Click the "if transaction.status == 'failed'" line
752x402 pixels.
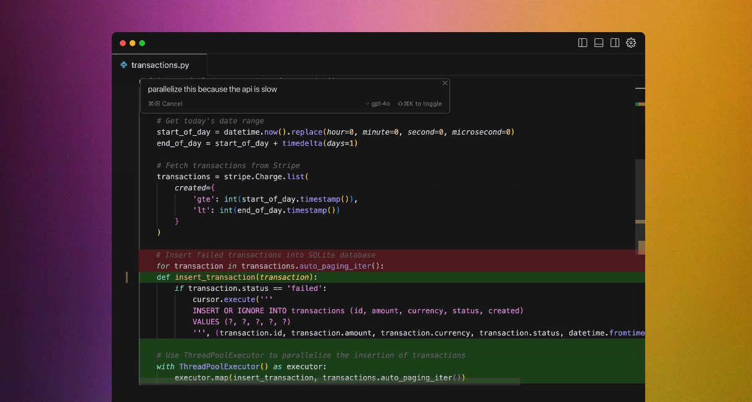coord(250,288)
